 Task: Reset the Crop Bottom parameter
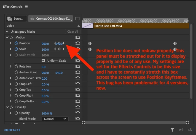click(78, 101)
